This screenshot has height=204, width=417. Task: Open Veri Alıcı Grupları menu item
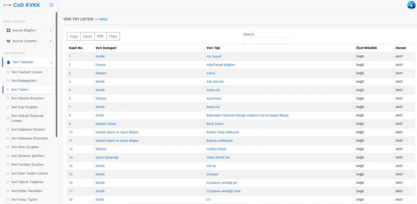(x=25, y=147)
